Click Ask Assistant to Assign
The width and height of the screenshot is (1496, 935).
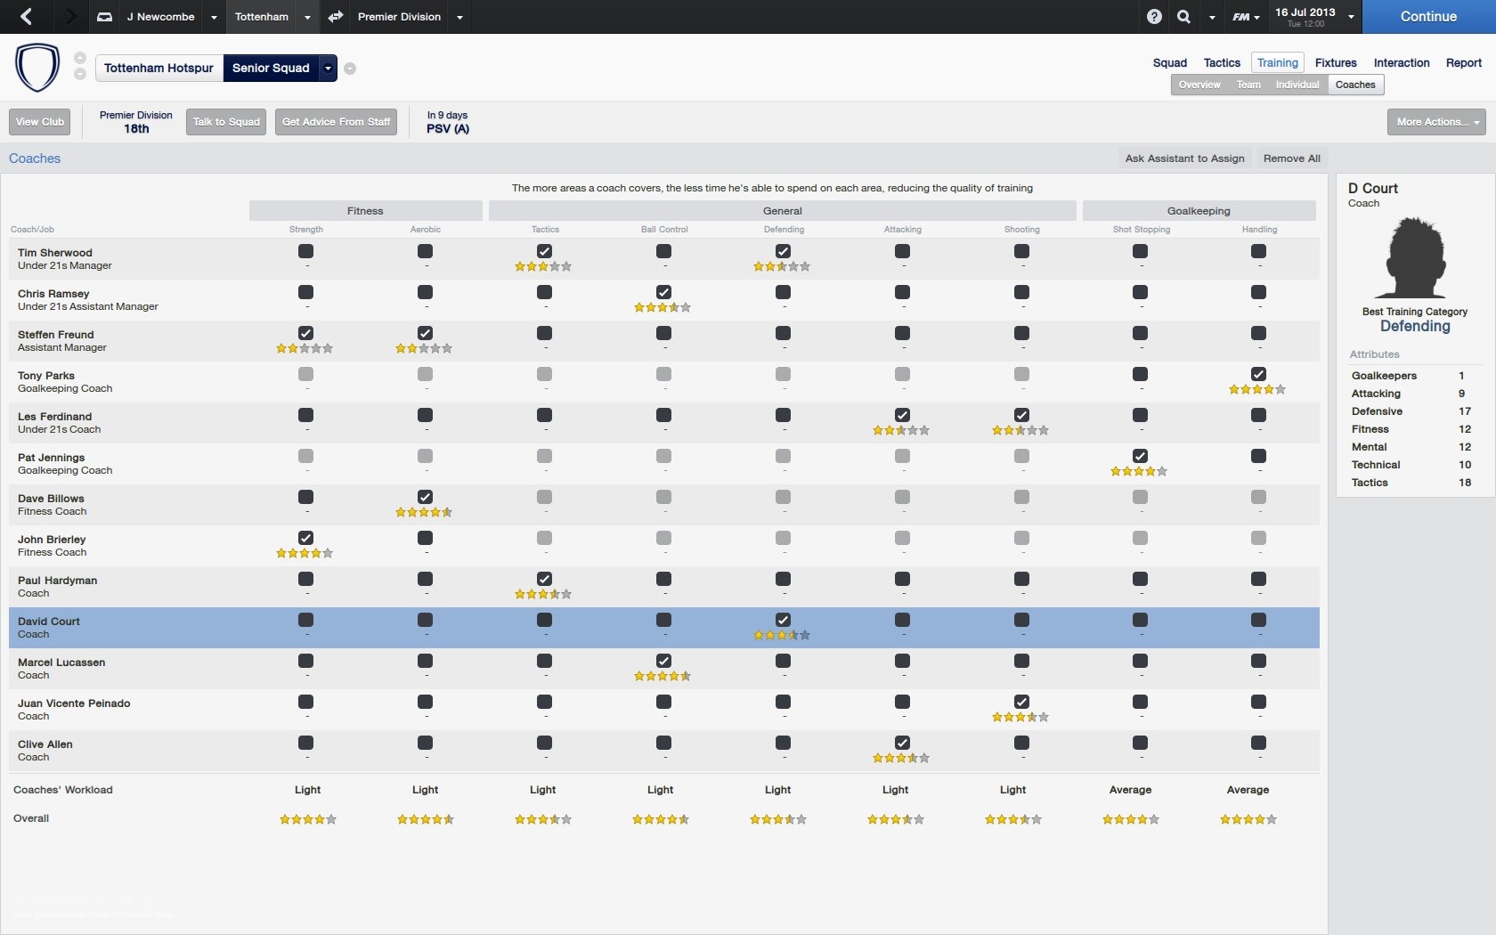1183,159
